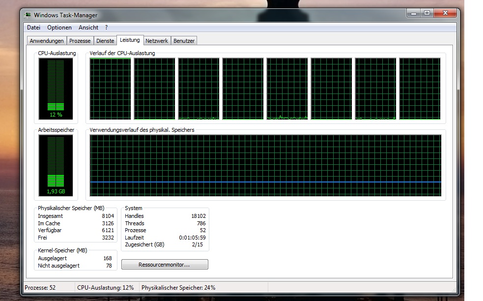
Task: Switch to the Anwendungen tab
Action: click(x=47, y=41)
